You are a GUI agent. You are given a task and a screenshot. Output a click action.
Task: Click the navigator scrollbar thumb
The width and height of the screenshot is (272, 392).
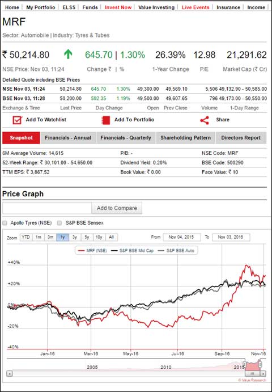point(253,373)
